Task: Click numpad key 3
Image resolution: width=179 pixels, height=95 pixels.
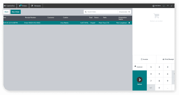Action: click(x=168, y=67)
